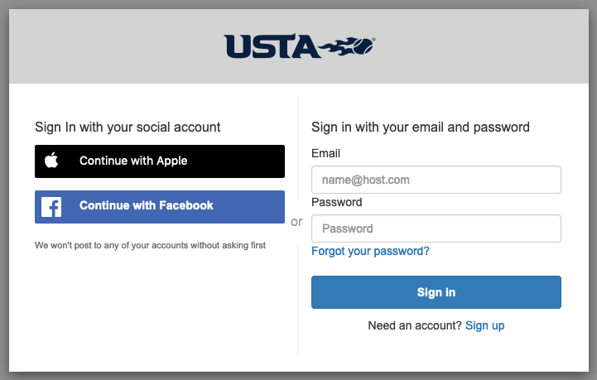Click the "or" divider text
Screen dimensions: 597x380
(x=296, y=222)
